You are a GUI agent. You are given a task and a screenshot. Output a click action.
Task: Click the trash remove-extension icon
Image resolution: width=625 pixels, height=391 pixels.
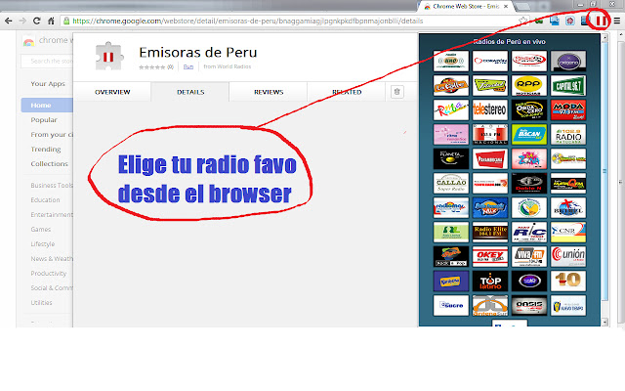pyautogui.click(x=397, y=92)
